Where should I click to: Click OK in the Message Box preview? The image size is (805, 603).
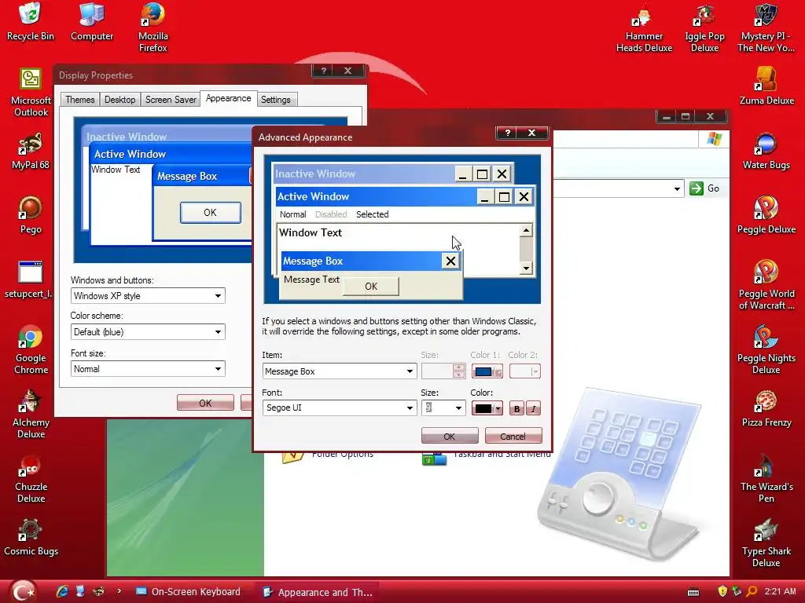click(371, 286)
